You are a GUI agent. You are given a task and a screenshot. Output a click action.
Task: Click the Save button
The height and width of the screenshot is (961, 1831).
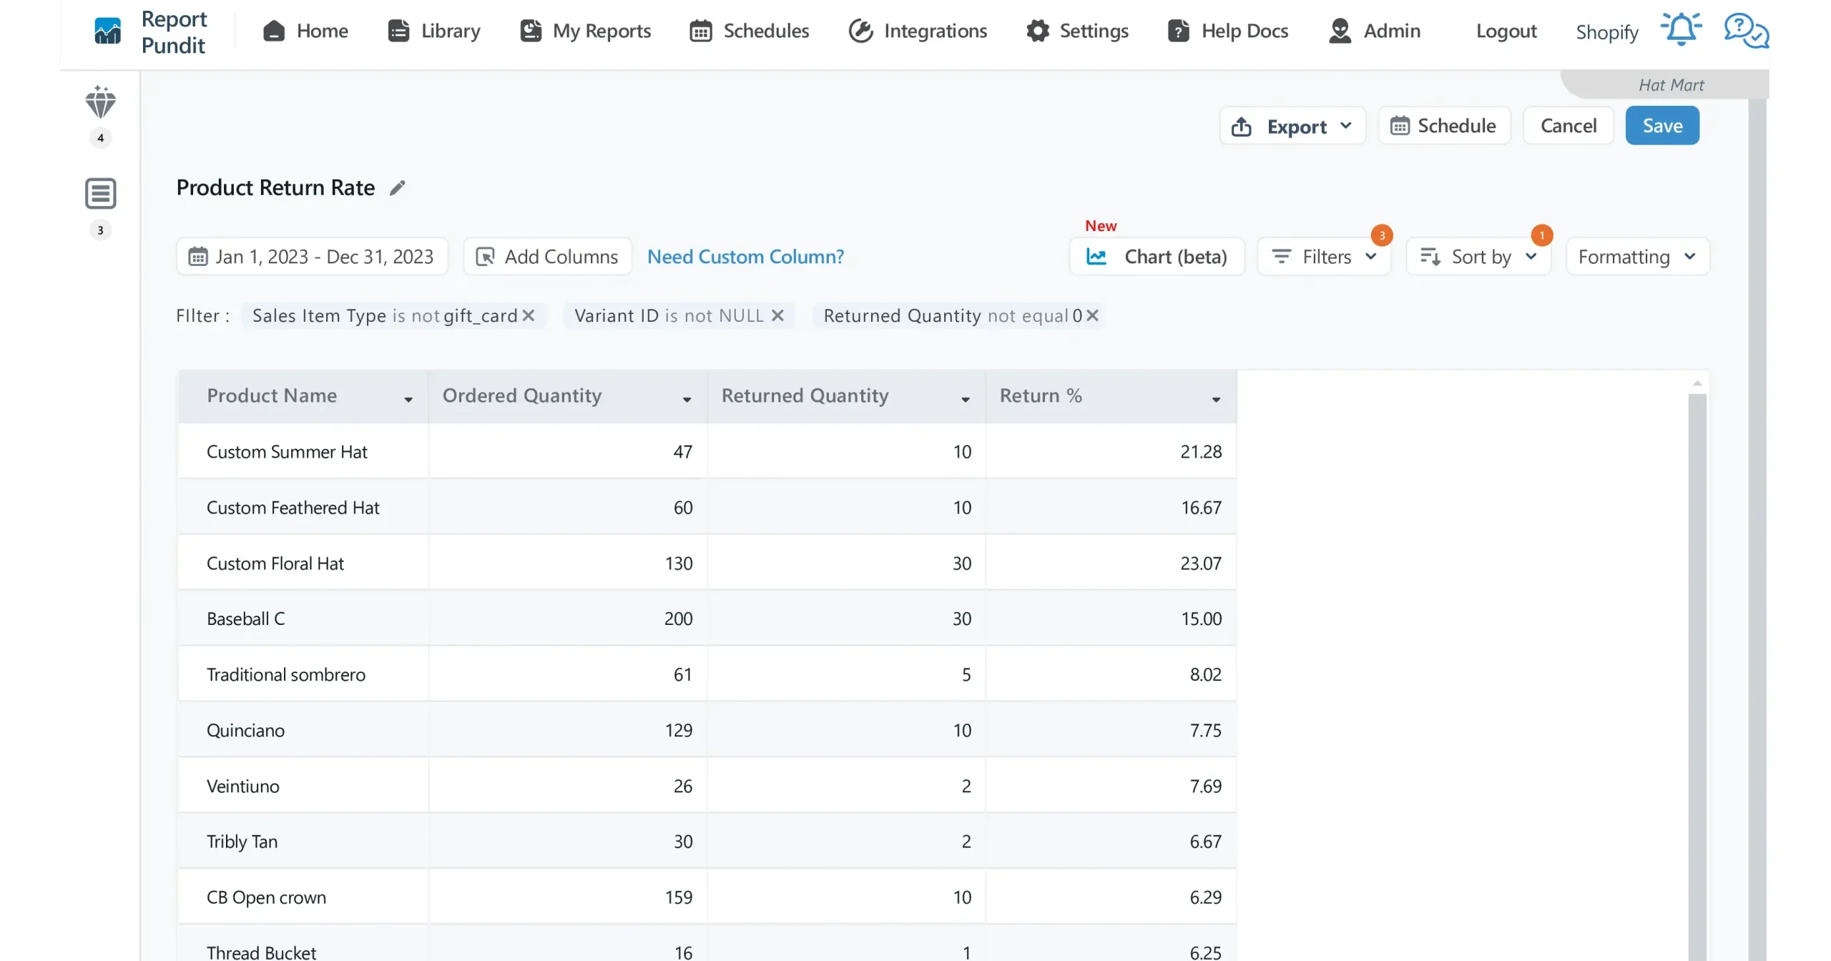click(x=1661, y=126)
